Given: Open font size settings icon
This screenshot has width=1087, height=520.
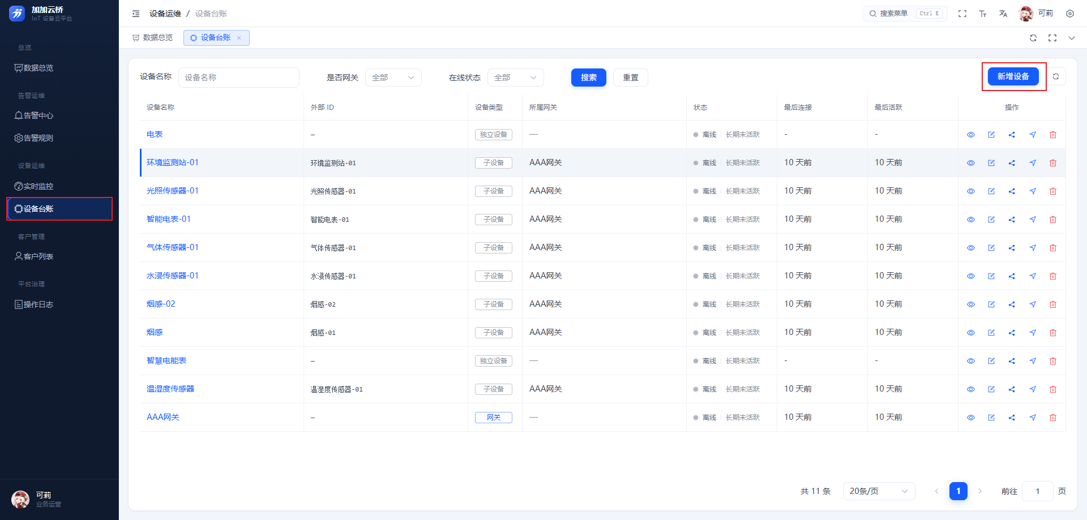Looking at the screenshot, I should pos(983,14).
